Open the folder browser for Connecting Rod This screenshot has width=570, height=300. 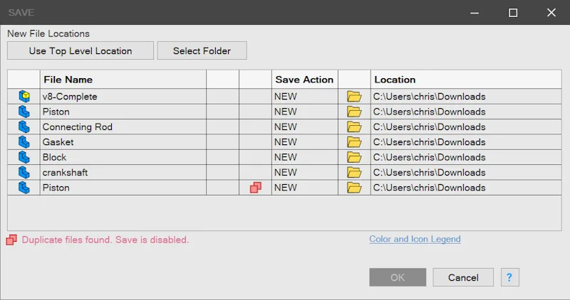354,127
